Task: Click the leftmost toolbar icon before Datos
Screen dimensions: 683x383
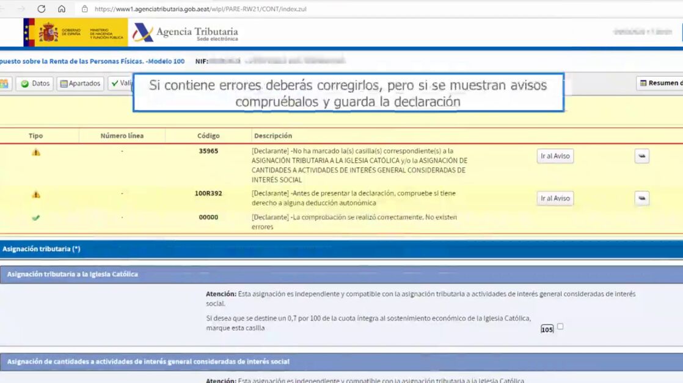Action: [4, 84]
